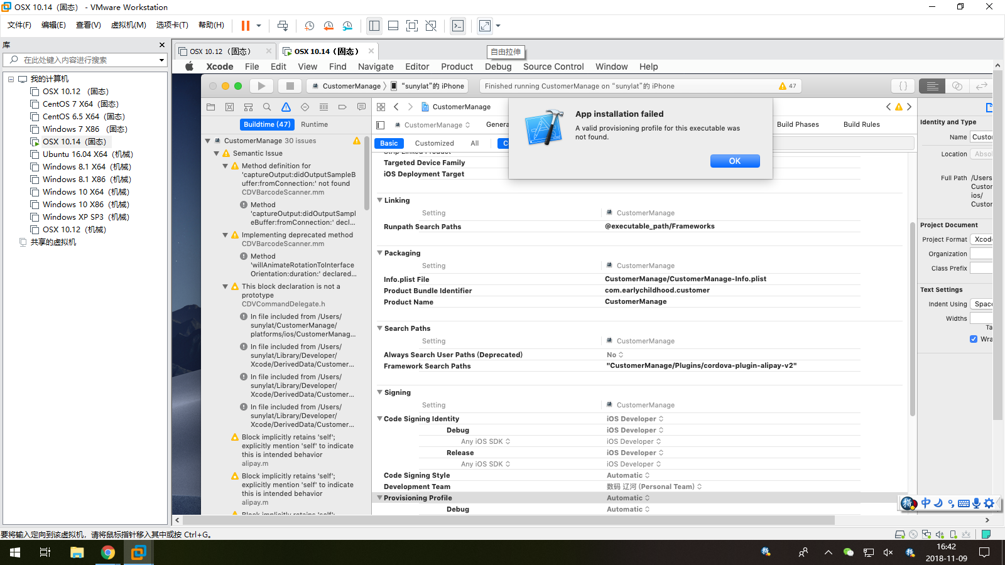The width and height of the screenshot is (1005, 565).
Task: Switch to the Build Rules tab
Action: pyautogui.click(x=861, y=124)
